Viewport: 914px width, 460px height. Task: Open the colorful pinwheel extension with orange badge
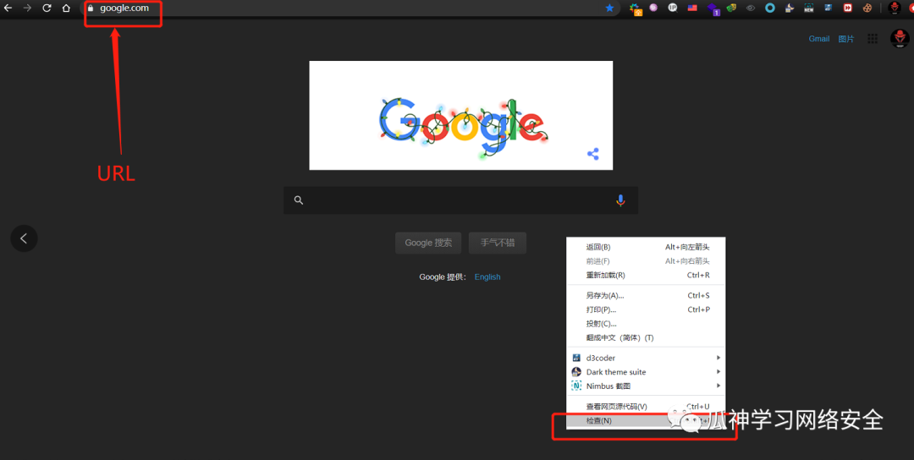coord(636,8)
